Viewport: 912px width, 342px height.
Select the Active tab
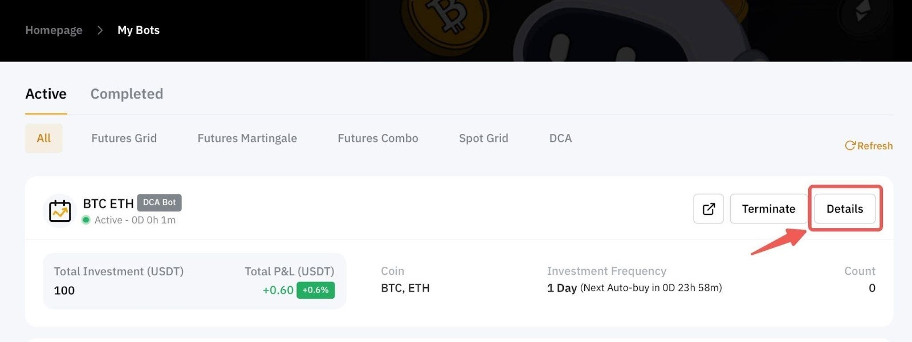point(46,94)
